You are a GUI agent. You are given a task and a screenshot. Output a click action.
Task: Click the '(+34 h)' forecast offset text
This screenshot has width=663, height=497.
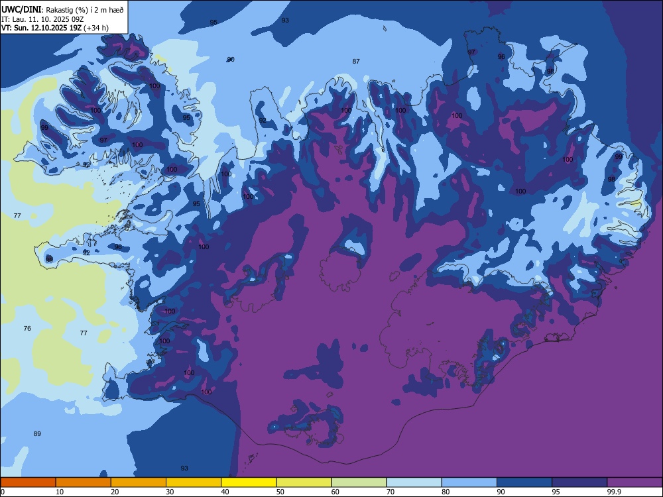(96, 28)
